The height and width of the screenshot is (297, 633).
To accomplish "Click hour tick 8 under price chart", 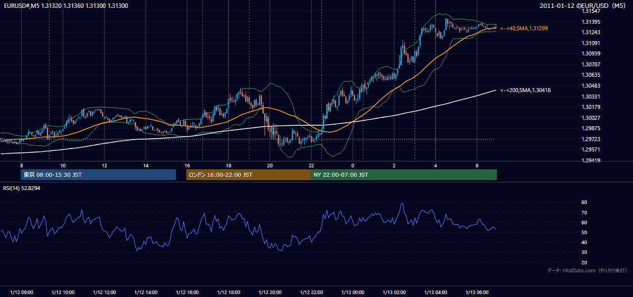I will [21, 165].
